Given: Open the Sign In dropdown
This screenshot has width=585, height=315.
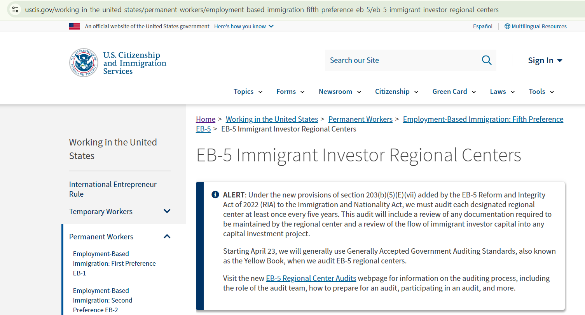Looking at the screenshot, I should pos(545,60).
